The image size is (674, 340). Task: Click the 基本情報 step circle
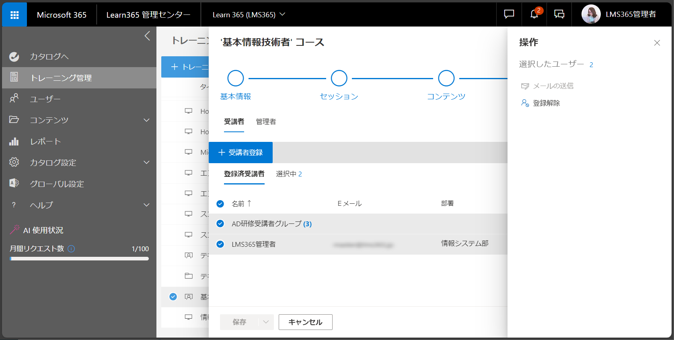[x=236, y=78]
